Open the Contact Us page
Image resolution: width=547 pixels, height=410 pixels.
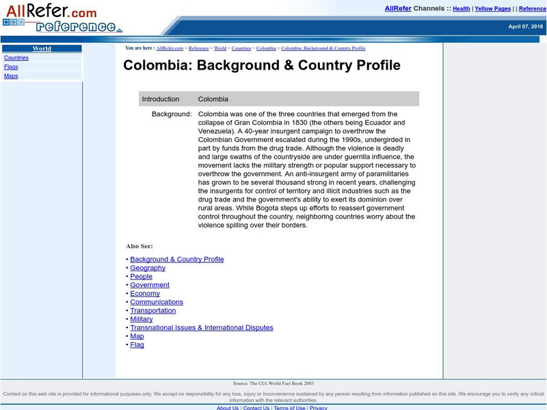256,407
